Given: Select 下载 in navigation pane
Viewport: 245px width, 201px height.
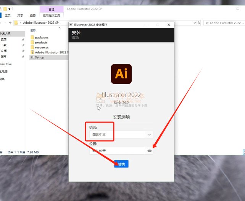Looking at the screenshot, I should coord(4,45).
